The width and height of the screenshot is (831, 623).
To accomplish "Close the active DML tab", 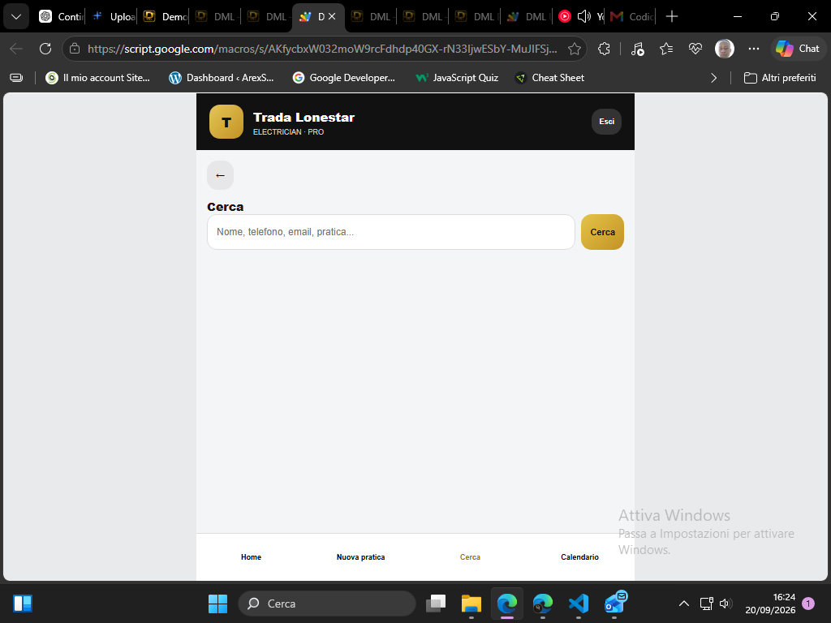I will click(332, 17).
